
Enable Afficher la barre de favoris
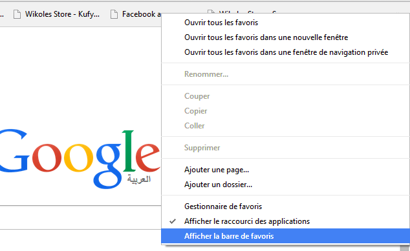click(286, 236)
